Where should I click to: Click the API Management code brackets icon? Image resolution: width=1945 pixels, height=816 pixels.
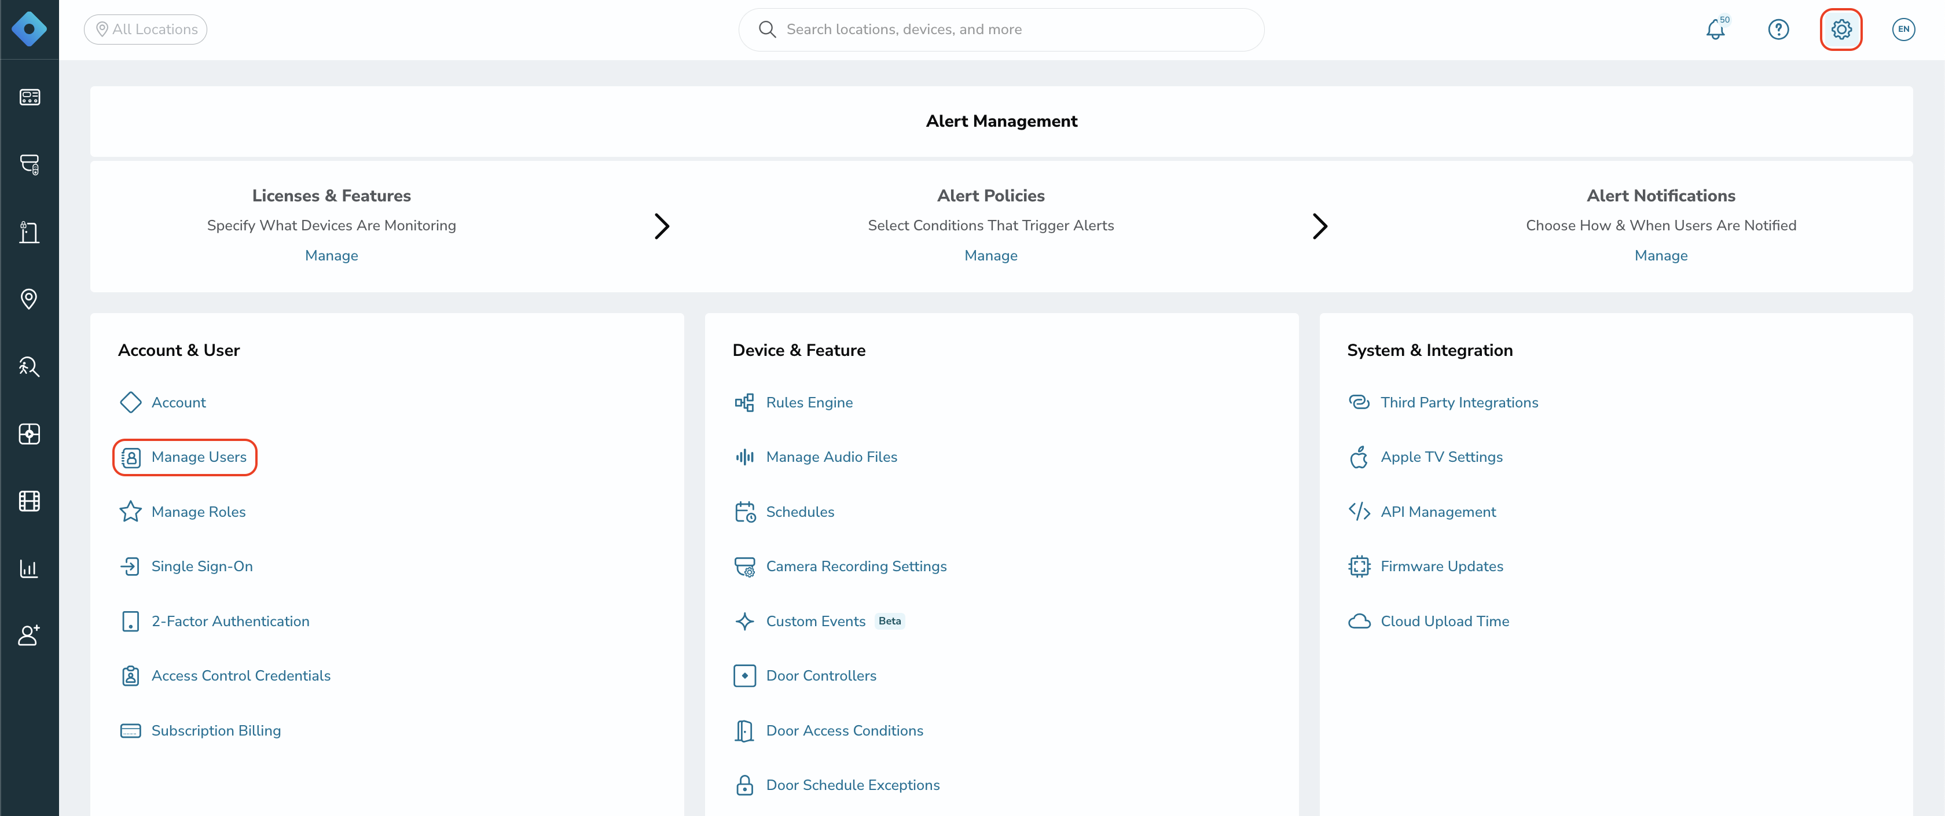pos(1359,512)
